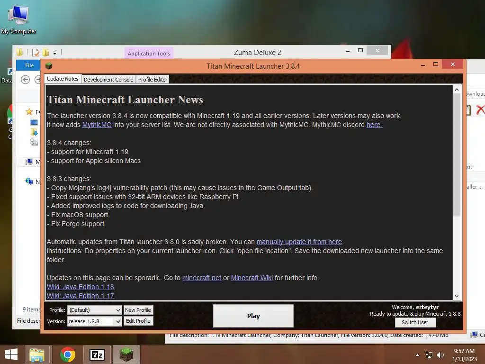The image size is (485, 364).
Task: Click the Back arrow in Zuma Deluxe 2 window
Action: click(26, 80)
